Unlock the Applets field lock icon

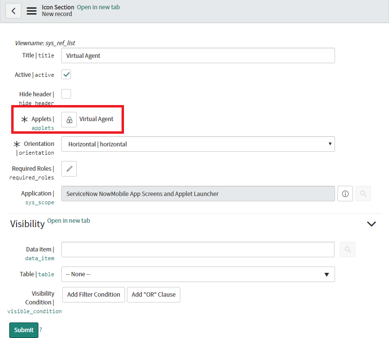tap(69, 120)
